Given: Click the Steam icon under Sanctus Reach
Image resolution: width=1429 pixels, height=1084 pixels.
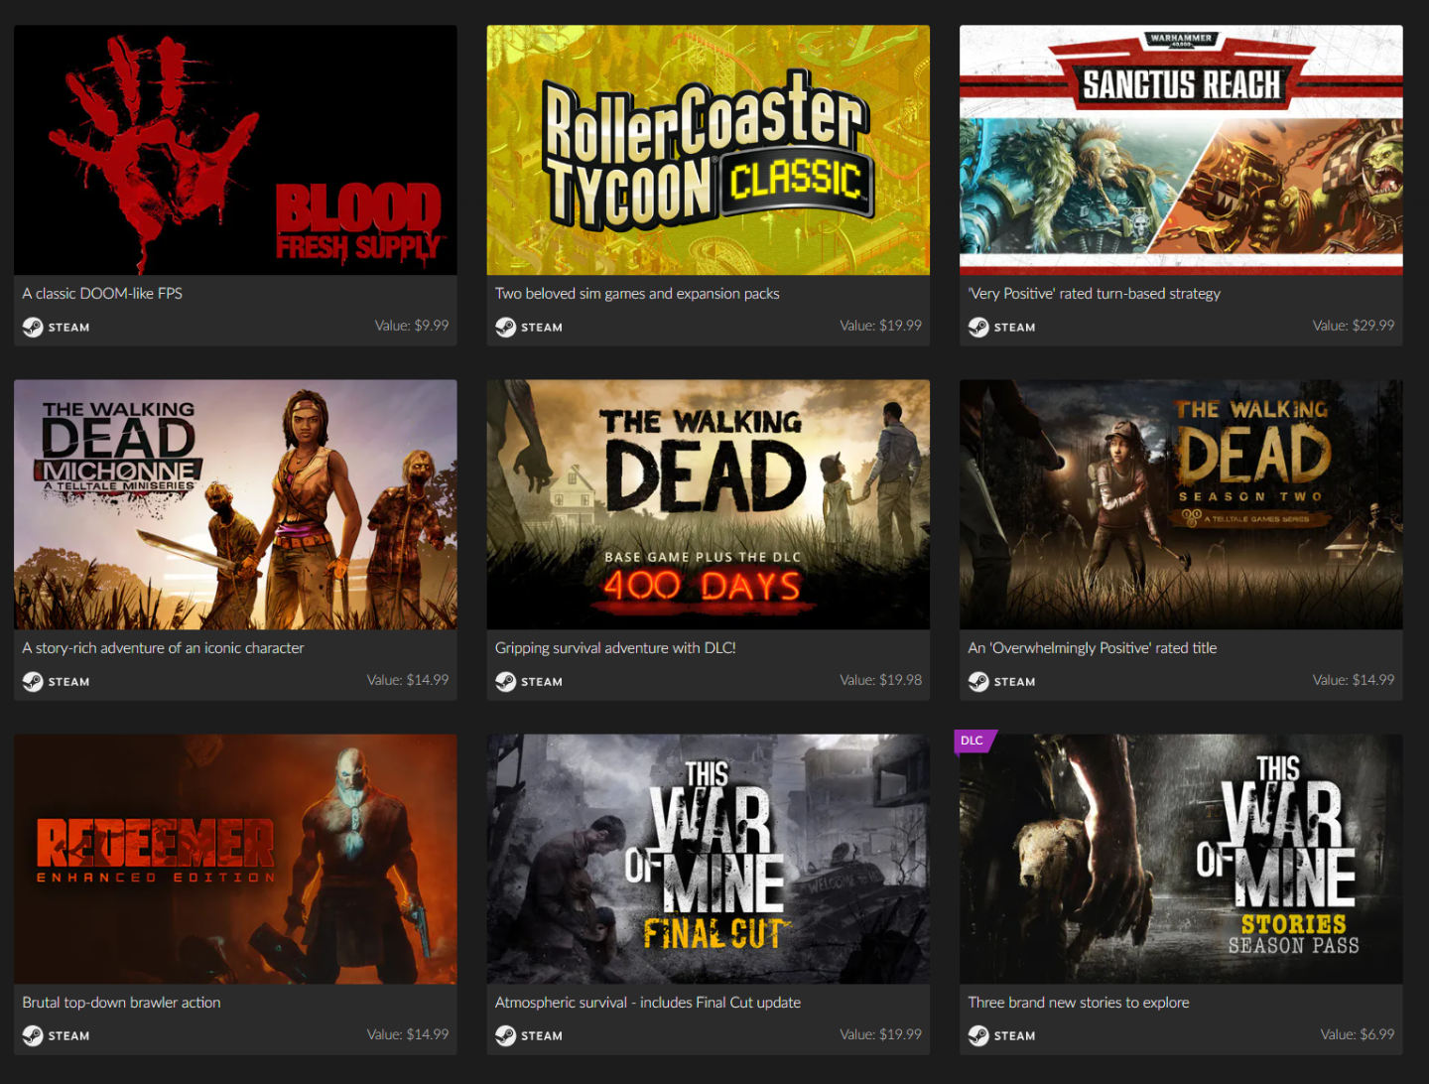Looking at the screenshot, I should (x=978, y=327).
